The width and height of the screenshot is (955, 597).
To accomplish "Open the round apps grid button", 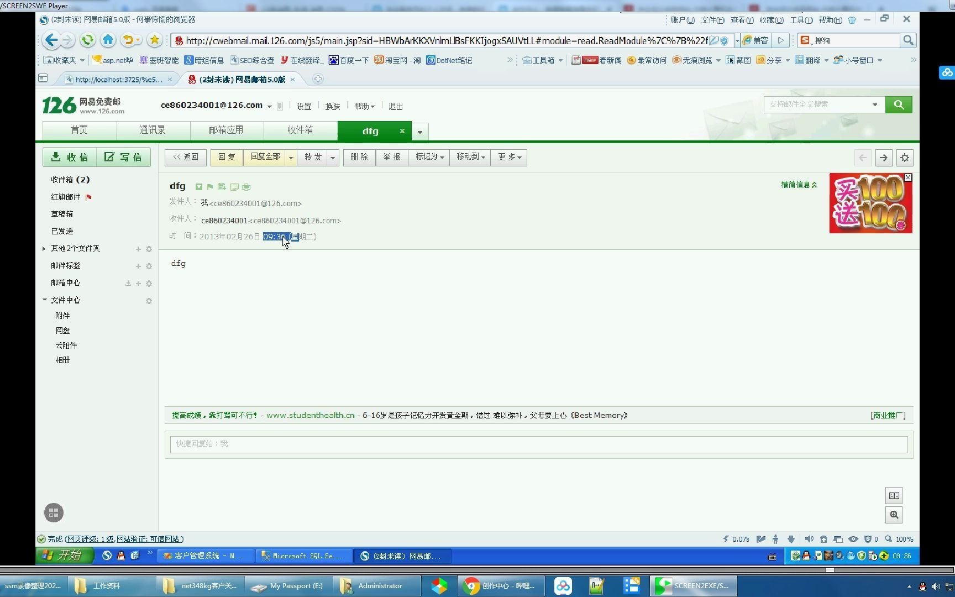I will tap(54, 513).
